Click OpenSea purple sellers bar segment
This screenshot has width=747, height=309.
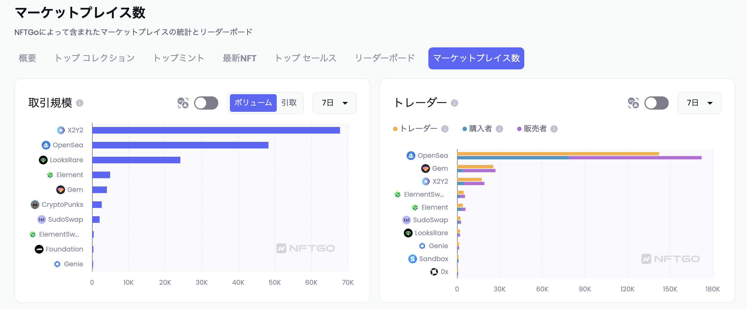pyautogui.click(x=635, y=158)
